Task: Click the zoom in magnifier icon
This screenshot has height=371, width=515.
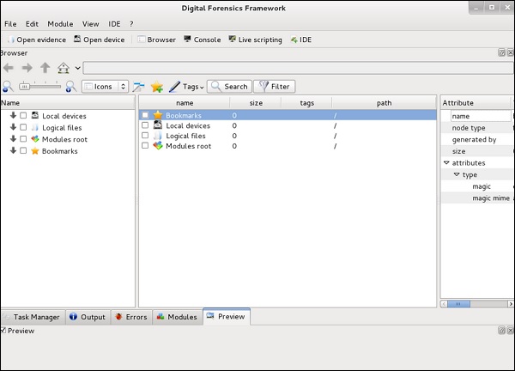Action: (x=71, y=87)
